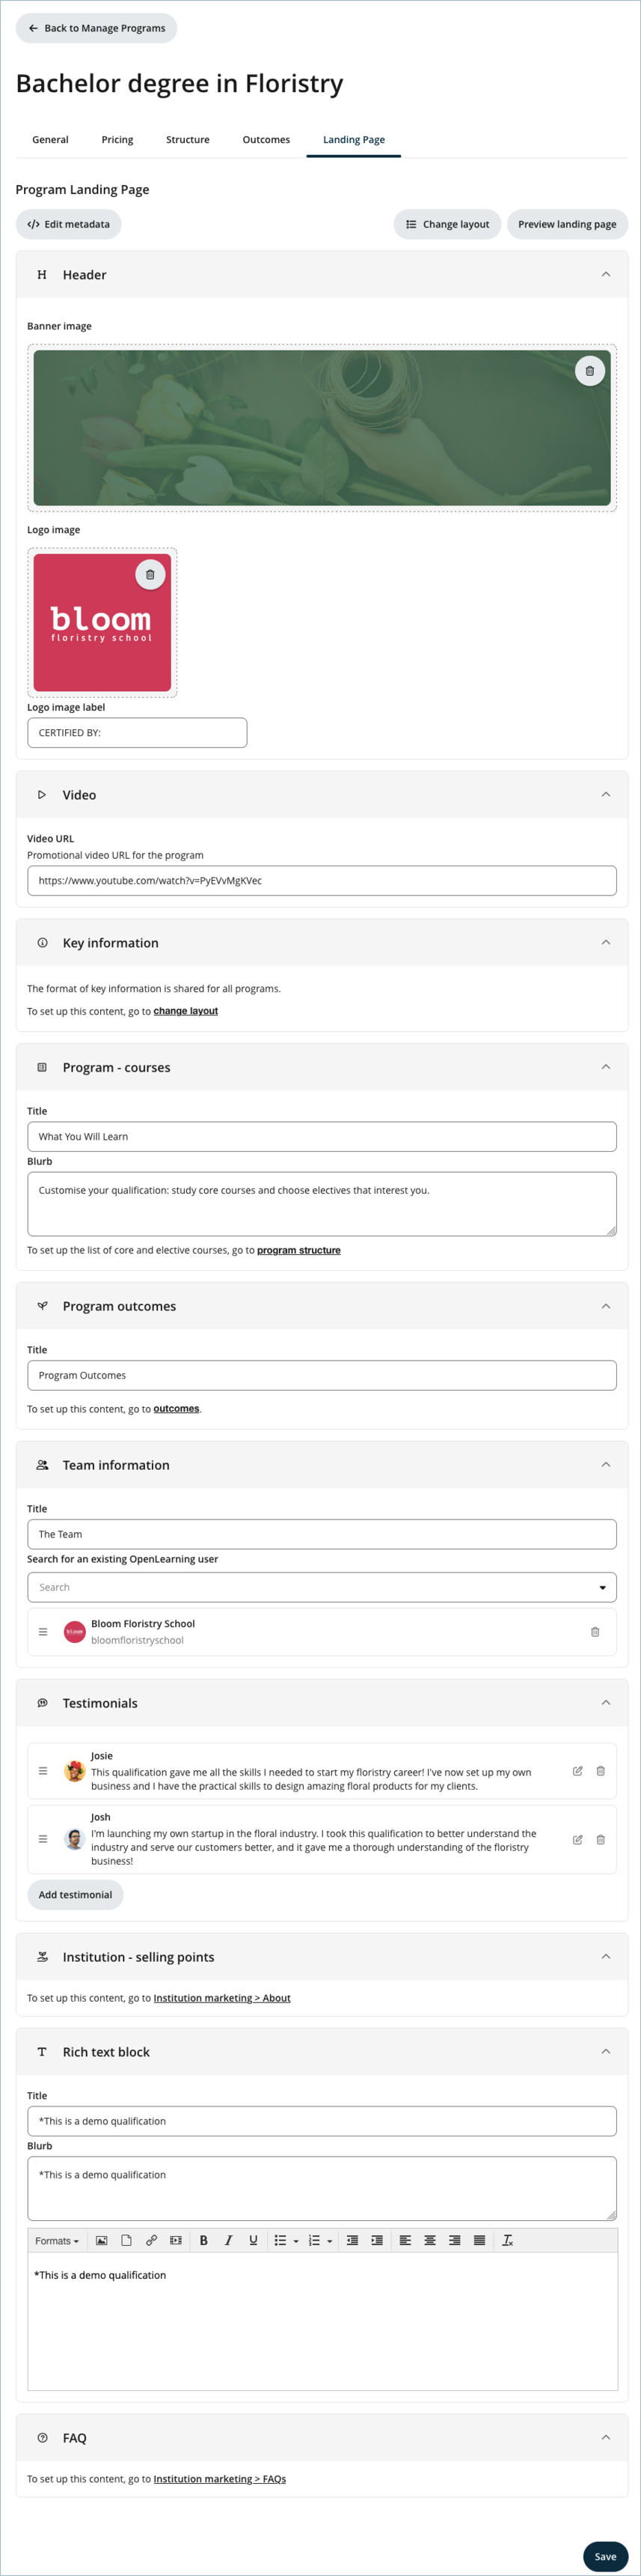Remove Bloom Floristry School team member
Viewport: 641px width, 2576px height.
pos(595,1631)
